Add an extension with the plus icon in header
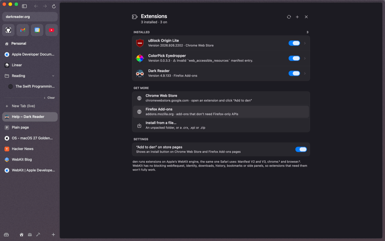The height and width of the screenshot is (241, 385). tap(297, 17)
